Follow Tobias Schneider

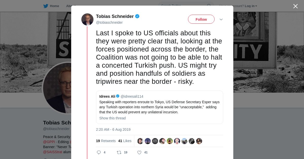201,19
